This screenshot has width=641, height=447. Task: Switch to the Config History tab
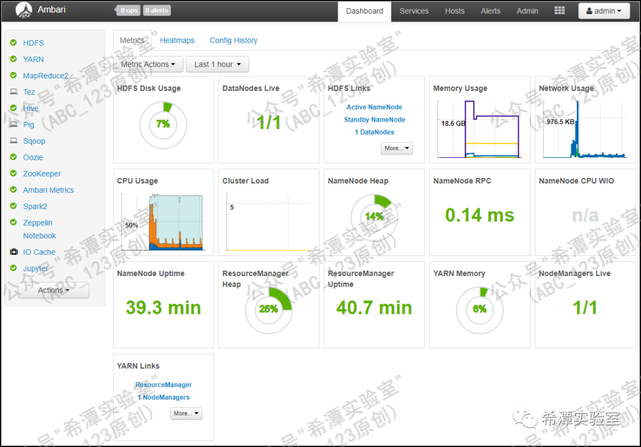pyautogui.click(x=233, y=40)
